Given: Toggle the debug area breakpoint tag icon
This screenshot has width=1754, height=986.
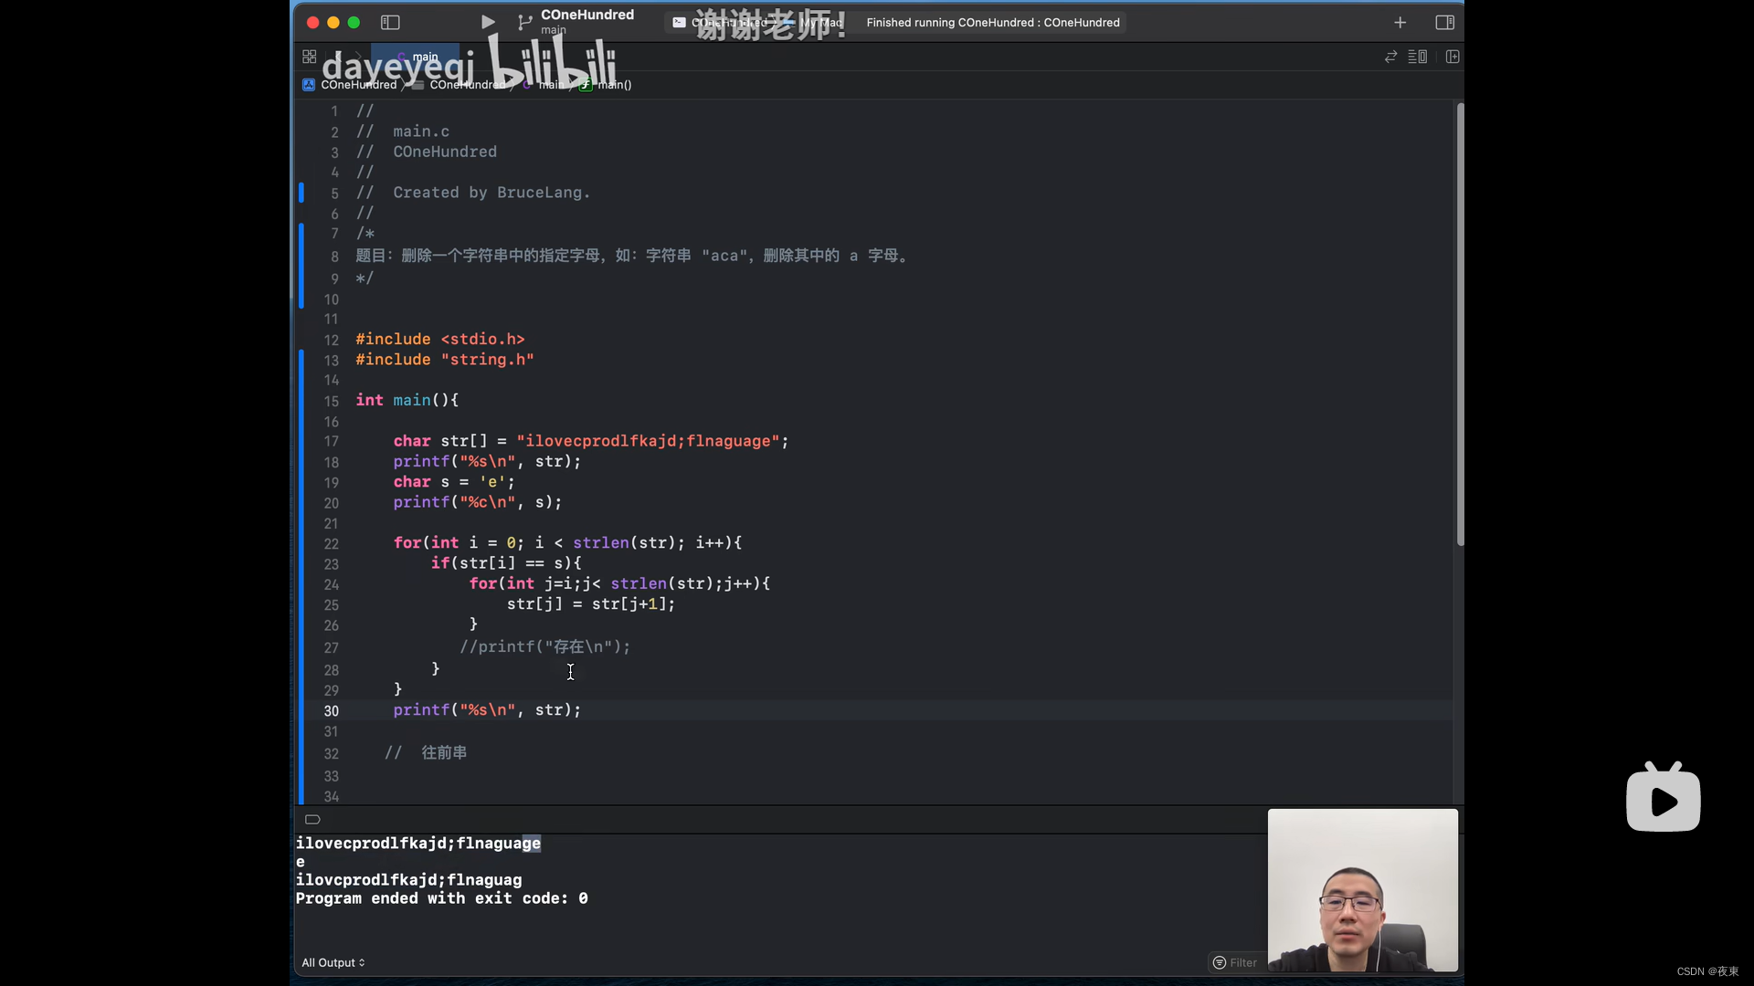Looking at the screenshot, I should coord(312,819).
